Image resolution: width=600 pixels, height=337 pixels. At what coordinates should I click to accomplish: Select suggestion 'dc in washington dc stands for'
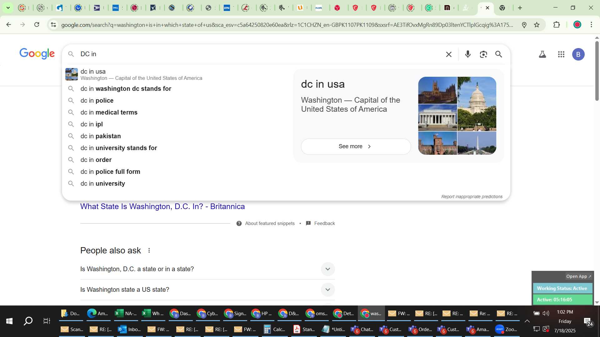click(x=178, y=89)
